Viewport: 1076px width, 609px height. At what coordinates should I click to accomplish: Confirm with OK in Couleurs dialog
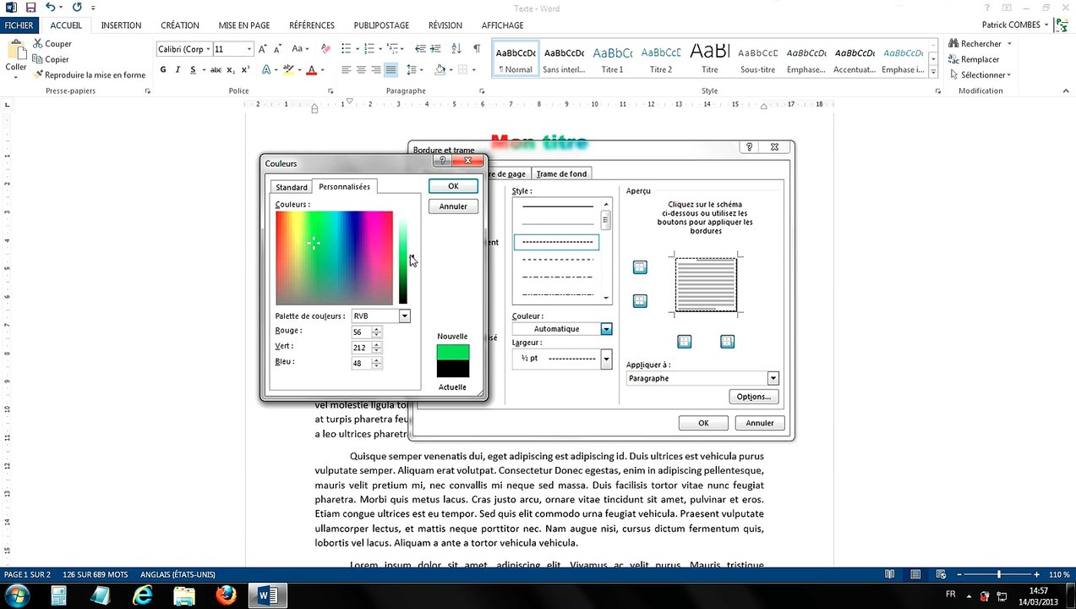[453, 186]
